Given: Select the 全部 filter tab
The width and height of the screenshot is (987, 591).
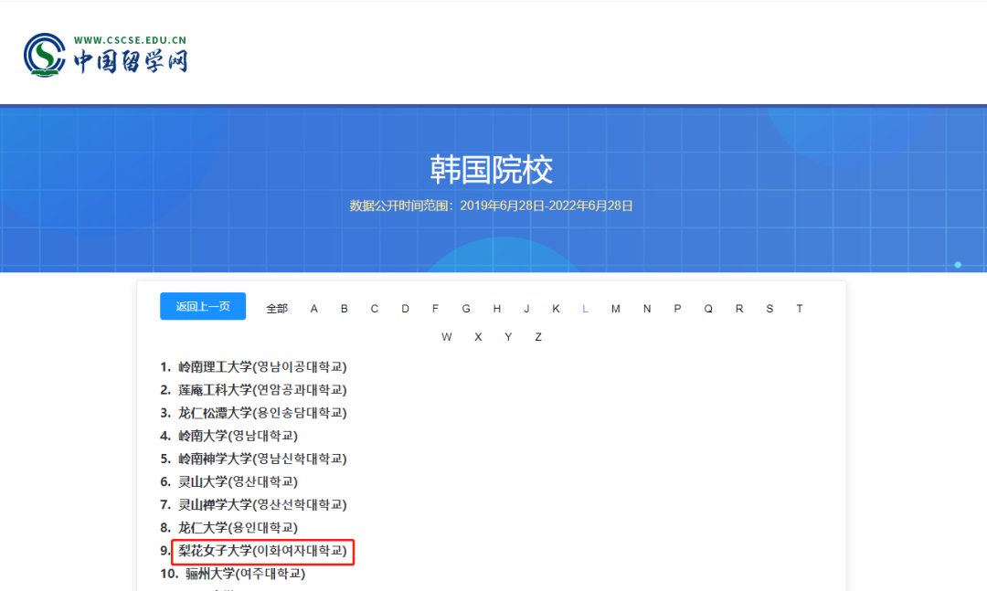Looking at the screenshot, I should pos(277,309).
